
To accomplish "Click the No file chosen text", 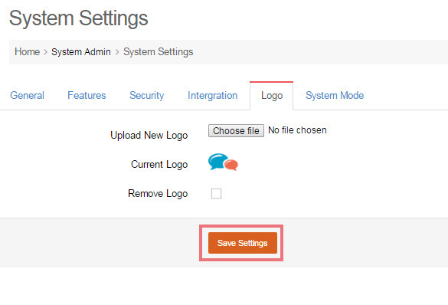I will (297, 130).
